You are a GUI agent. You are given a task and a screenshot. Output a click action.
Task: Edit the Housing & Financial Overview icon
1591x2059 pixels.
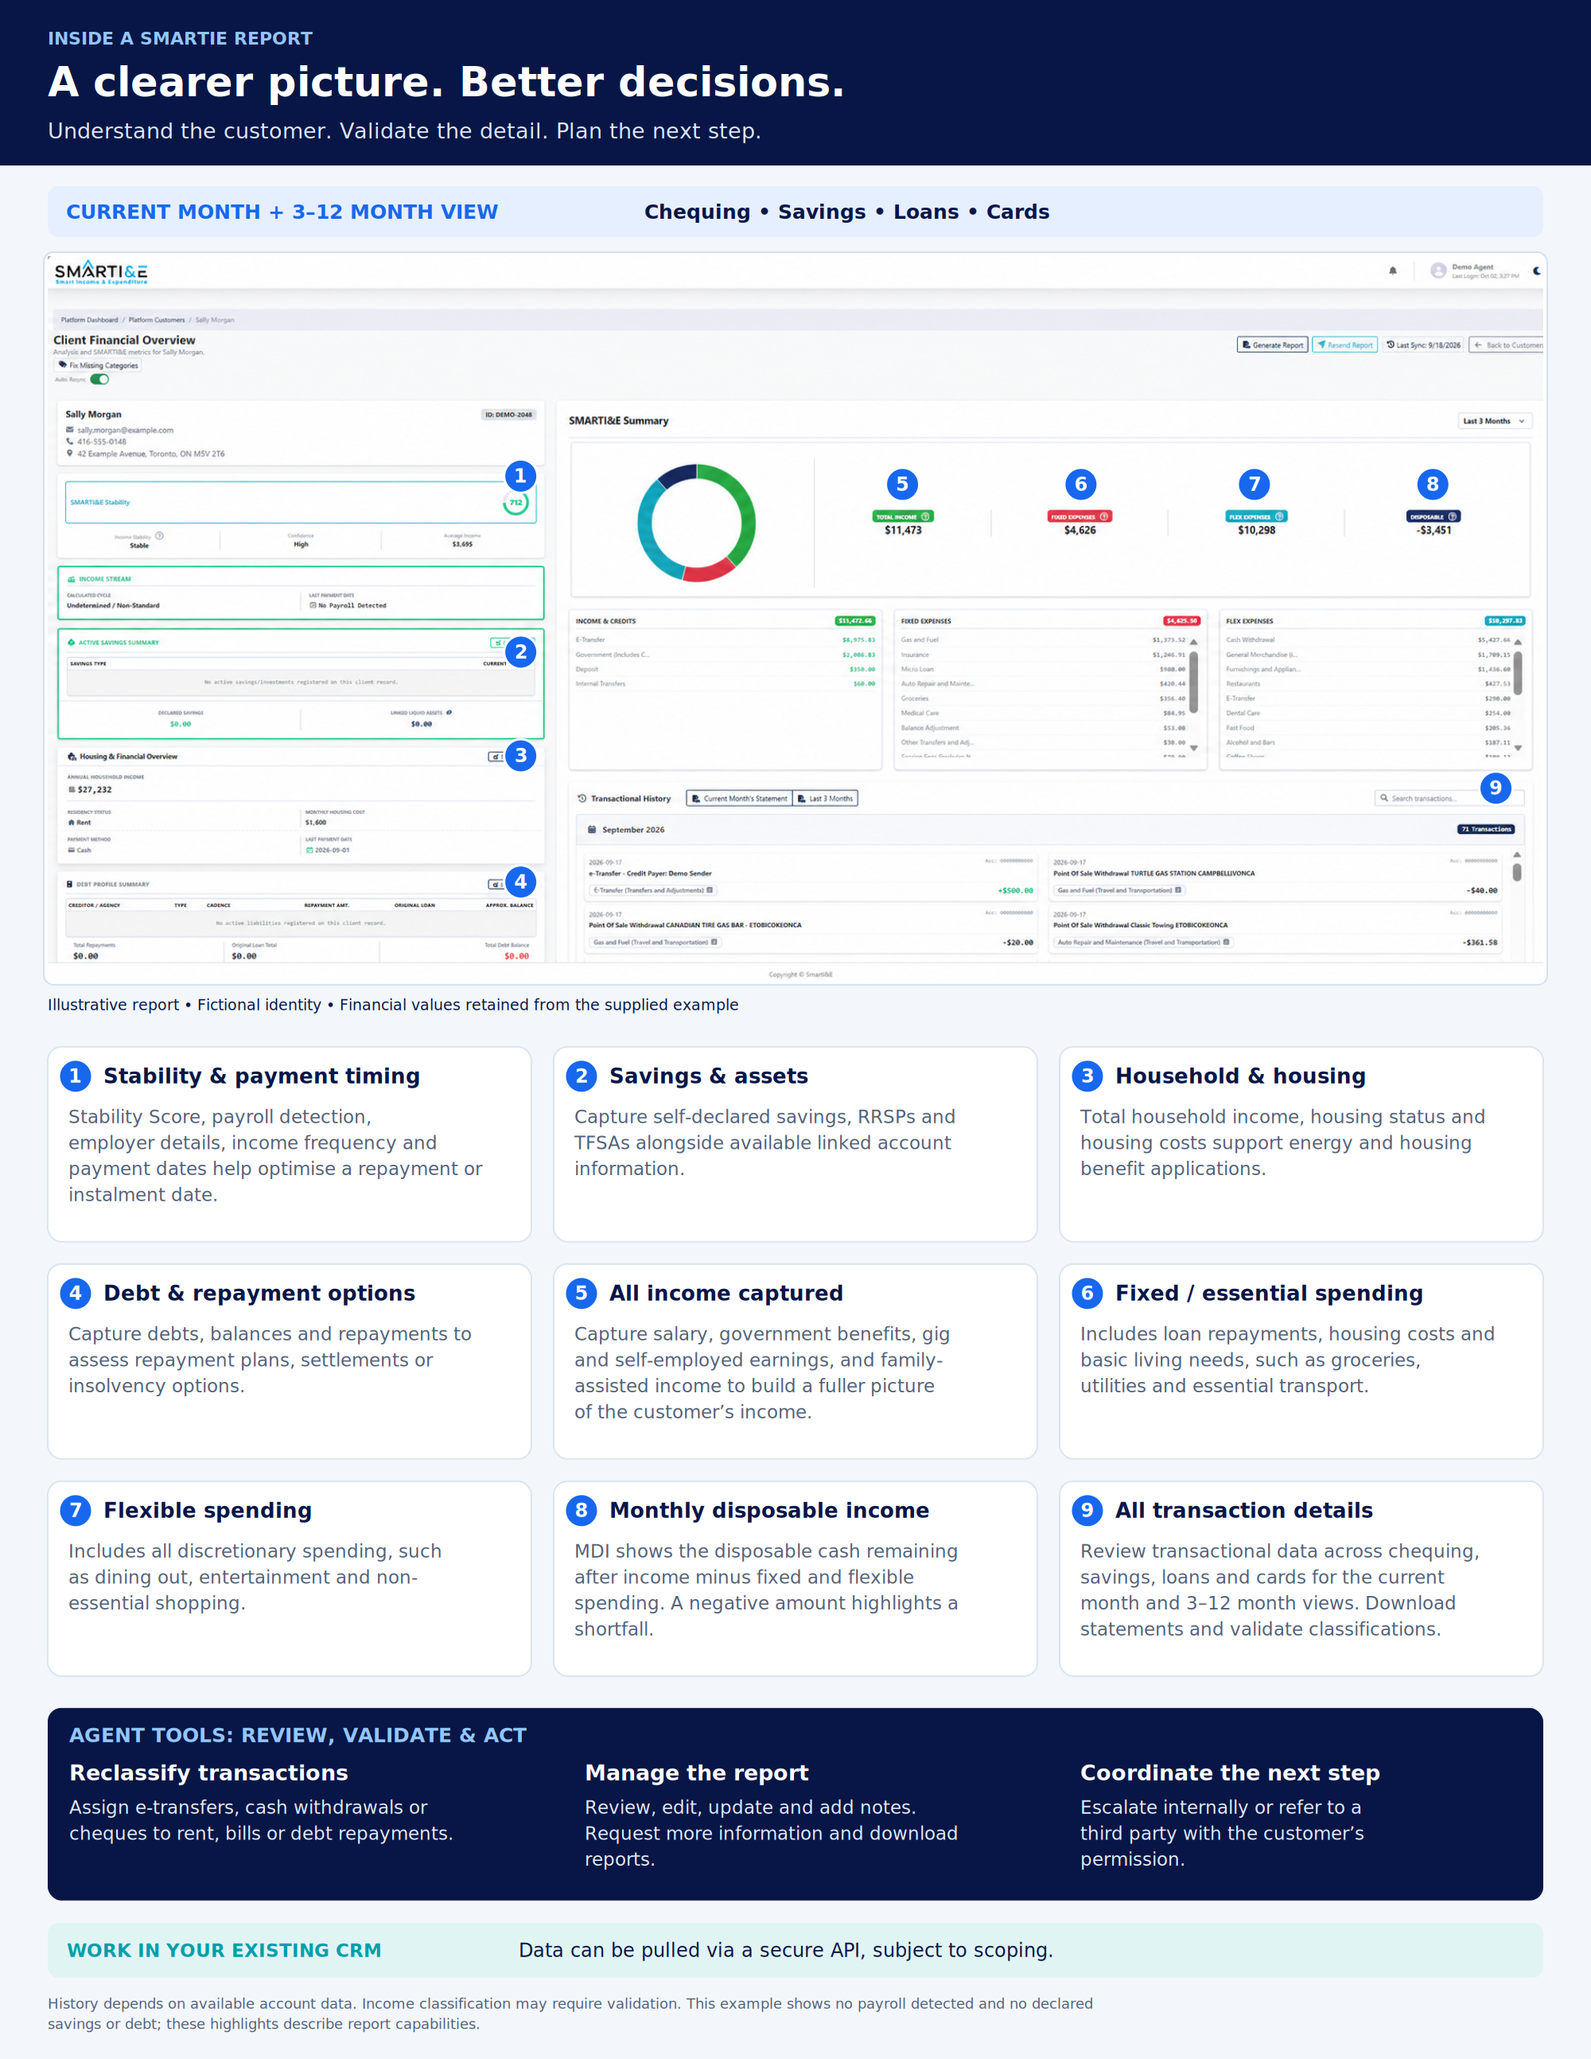pos(495,757)
